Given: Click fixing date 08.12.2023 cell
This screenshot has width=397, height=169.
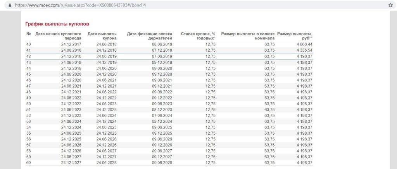Looking at the screenshot, I should (x=163, y=110).
